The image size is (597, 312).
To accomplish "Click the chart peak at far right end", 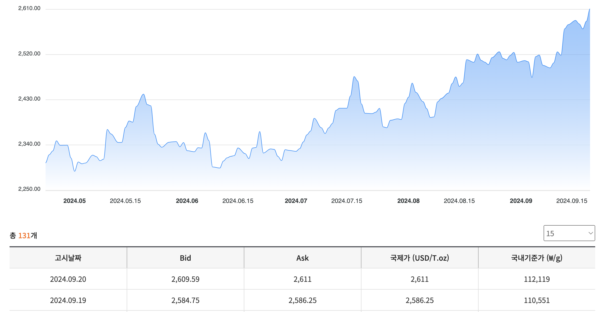I will (x=590, y=9).
